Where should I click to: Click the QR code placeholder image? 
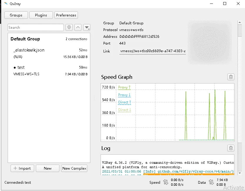coord(210,42)
